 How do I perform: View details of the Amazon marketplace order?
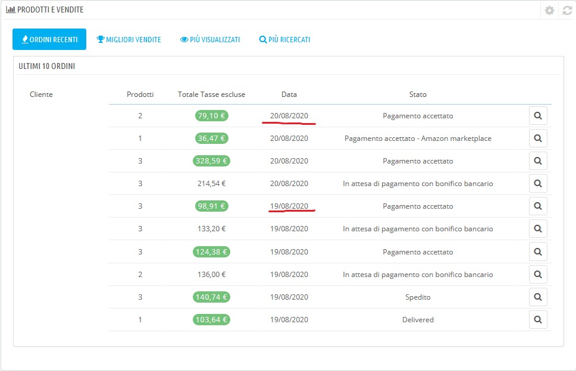click(x=538, y=139)
